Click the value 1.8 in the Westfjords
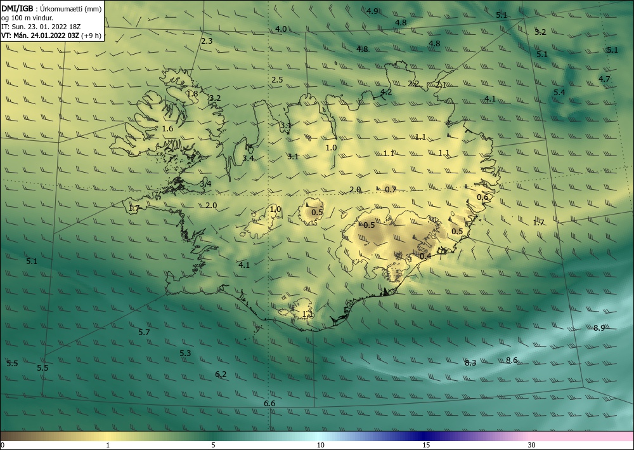Image resolution: width=634 pixels, height=450 pixels. 193,94
